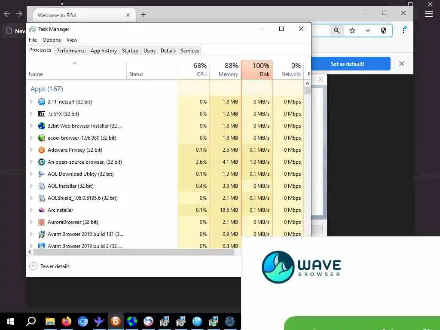Close the 'Welcome to Fifo!' tab
Viewport: 440px width, 330px height.
point(128,15)
